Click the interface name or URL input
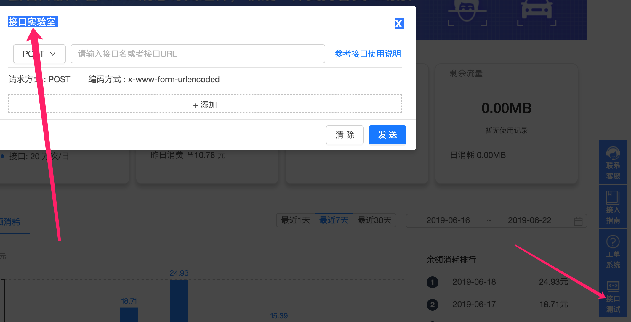Screen dimensions: 631x322 (x=198, y=54)
